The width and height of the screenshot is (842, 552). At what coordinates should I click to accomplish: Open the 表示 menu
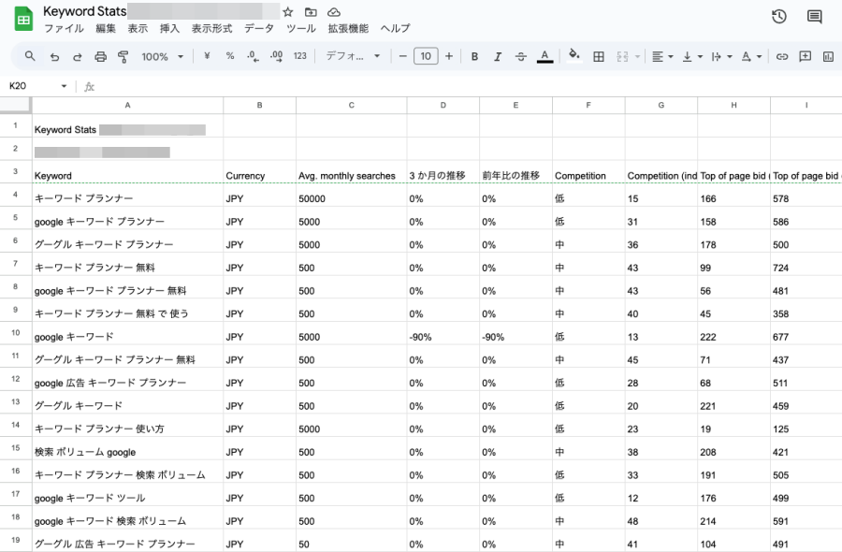coord(138,28)
